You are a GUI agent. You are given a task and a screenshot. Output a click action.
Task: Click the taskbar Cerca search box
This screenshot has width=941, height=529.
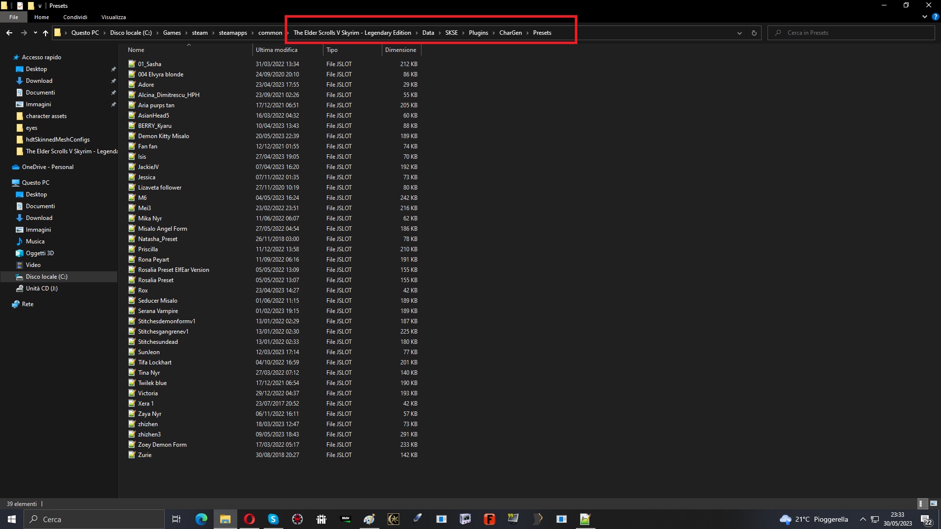94,519
